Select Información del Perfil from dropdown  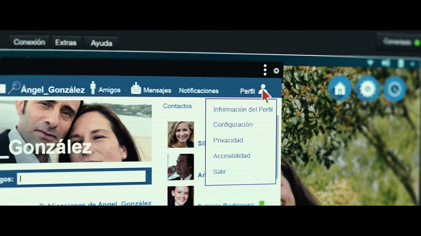(x=243, y=109)
